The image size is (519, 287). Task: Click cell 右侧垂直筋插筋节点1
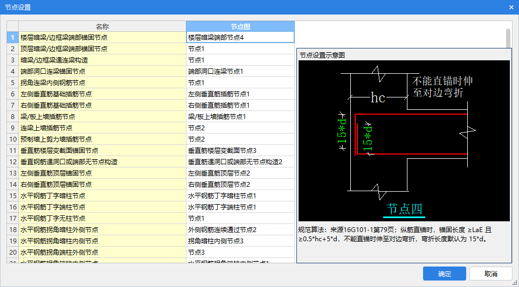[240, 106]
